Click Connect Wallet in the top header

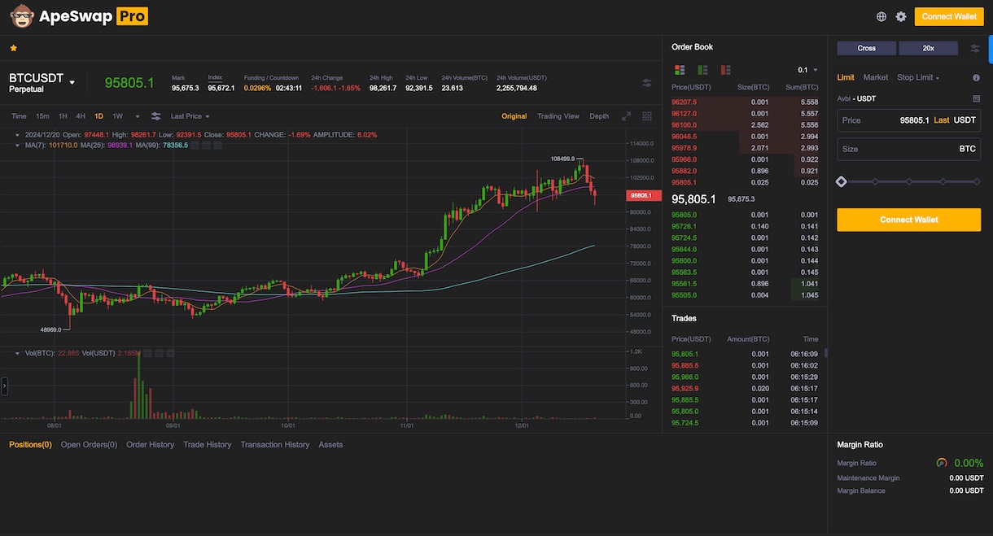[949, 16]
